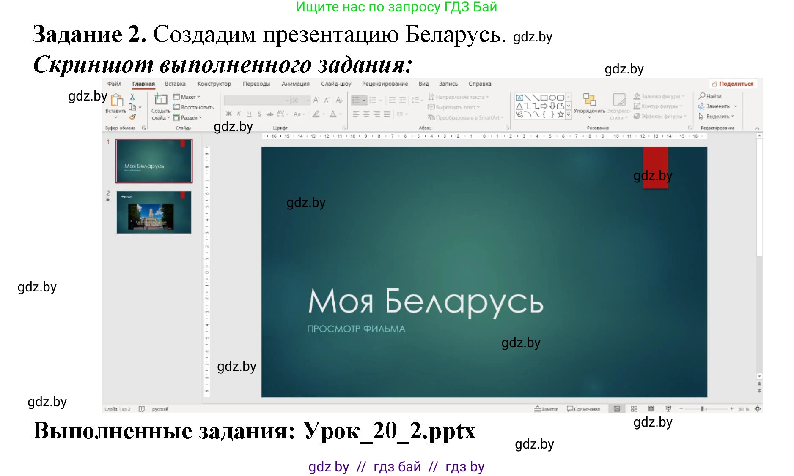The image size is (794, 476).
Task: Open the Shapes star icon in Рисование gallery
Action: click(x=561, y=115)
